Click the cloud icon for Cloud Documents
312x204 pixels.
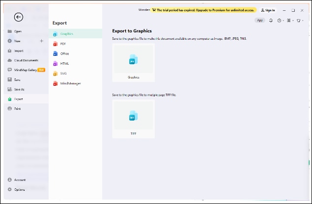[x=9, y=60]
